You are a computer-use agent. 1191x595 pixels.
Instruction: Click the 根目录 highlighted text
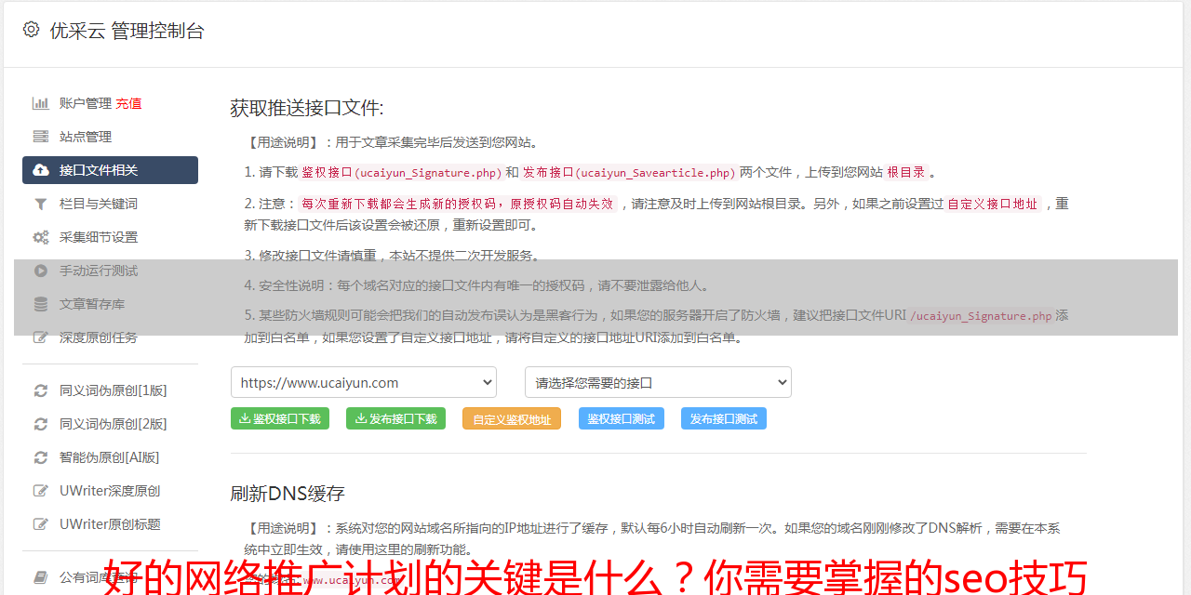click(x=906, y=172)
